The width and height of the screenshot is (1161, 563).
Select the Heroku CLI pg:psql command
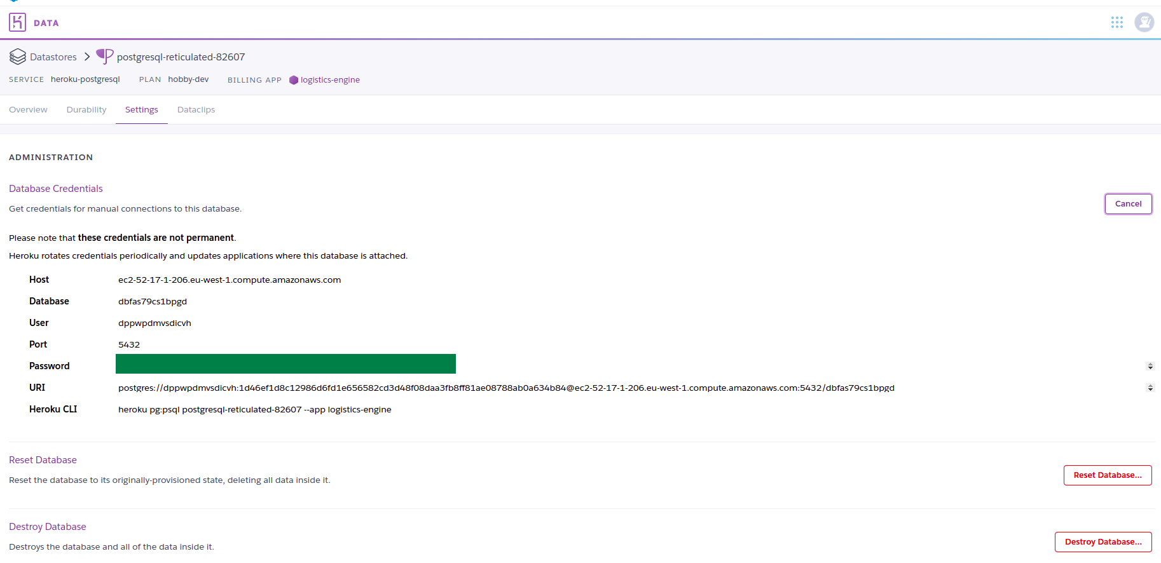(x=255, y=410)
